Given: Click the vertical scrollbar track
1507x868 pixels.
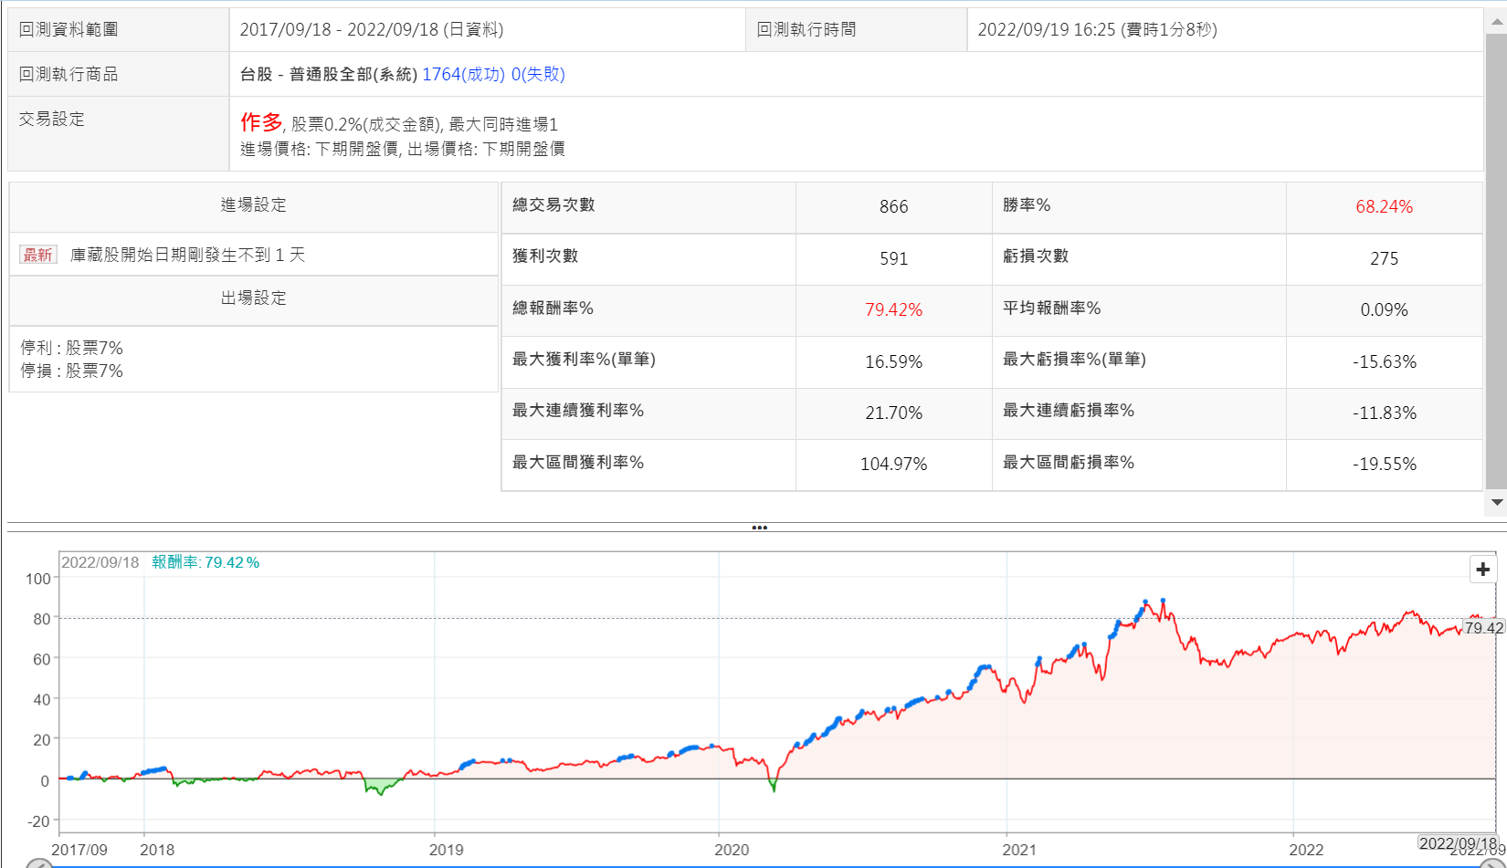Looking at the screenshot, I should click(1496, 274).
